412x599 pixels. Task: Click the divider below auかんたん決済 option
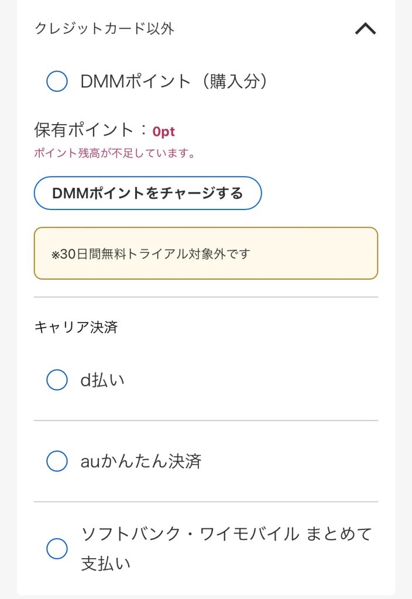coord(206,502)
